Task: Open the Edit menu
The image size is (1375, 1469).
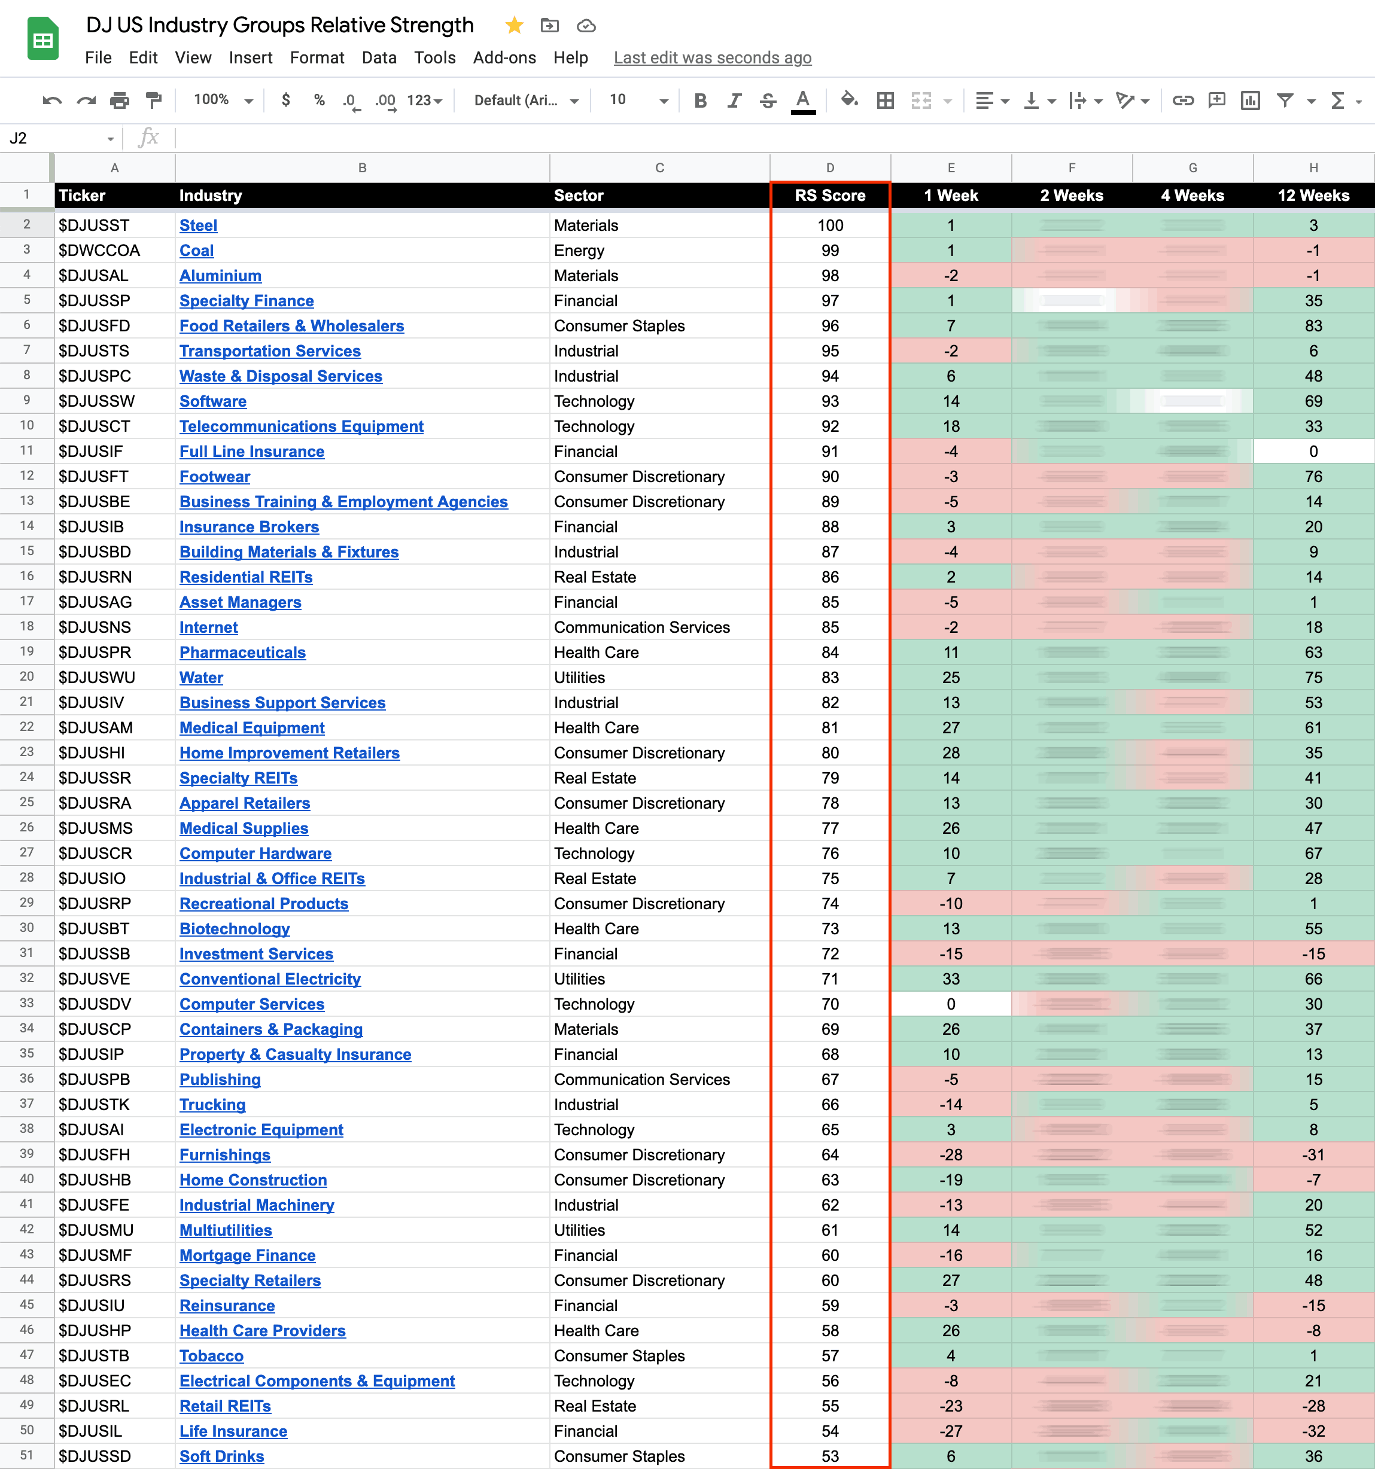Action: click(x=144, y=57)
